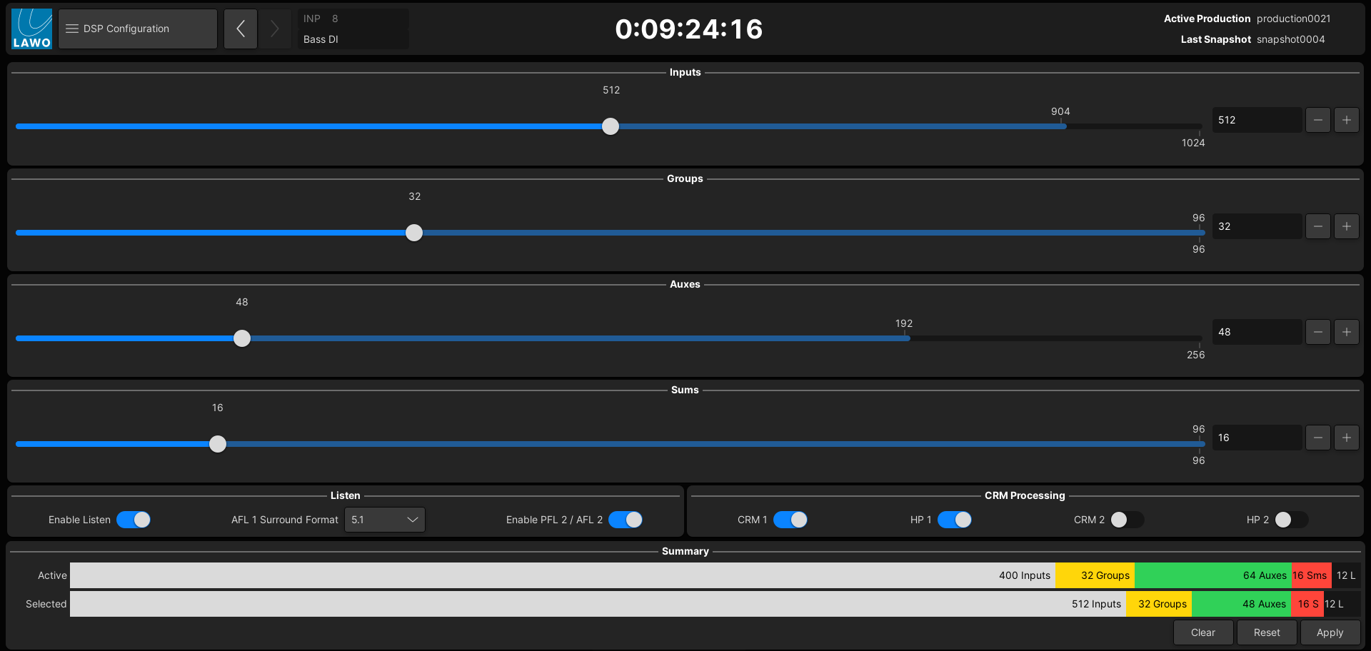The image size is (1371, 651).
Task: Click the Lawo logo icon
Action: (x=32, y=29)
